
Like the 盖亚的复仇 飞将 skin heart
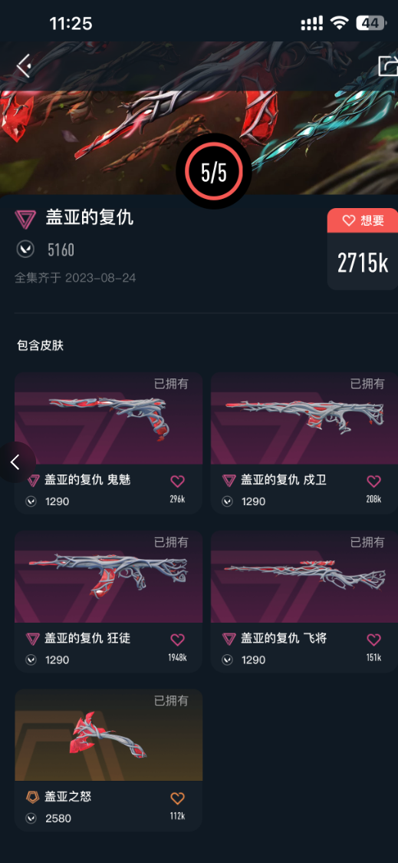click(x=373, y=640)
